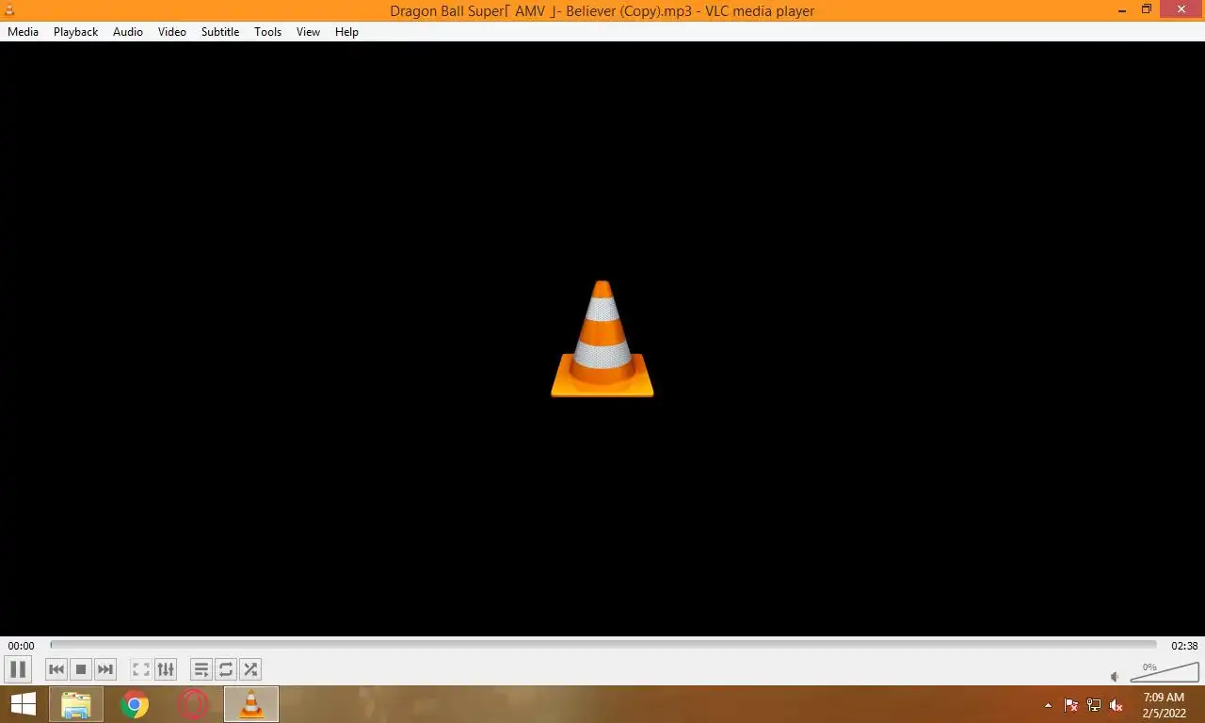Open the Tools menu

(x=267, y=32)
